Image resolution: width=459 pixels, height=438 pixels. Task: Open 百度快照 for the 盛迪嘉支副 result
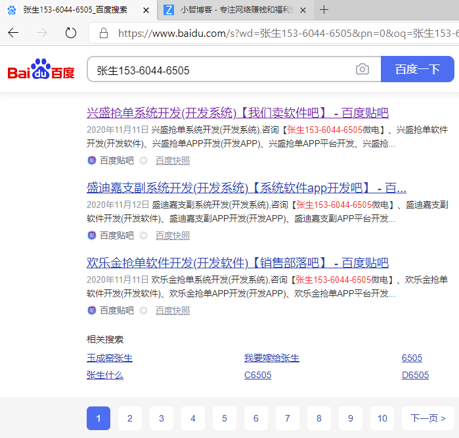(x=173, y=235)
